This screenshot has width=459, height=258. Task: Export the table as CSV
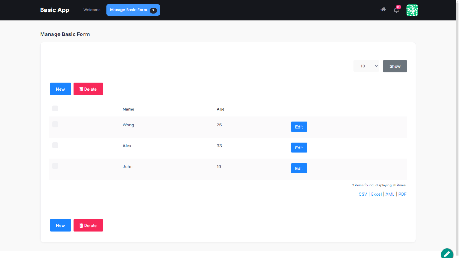pyautogui.click(x=363, y=194)
